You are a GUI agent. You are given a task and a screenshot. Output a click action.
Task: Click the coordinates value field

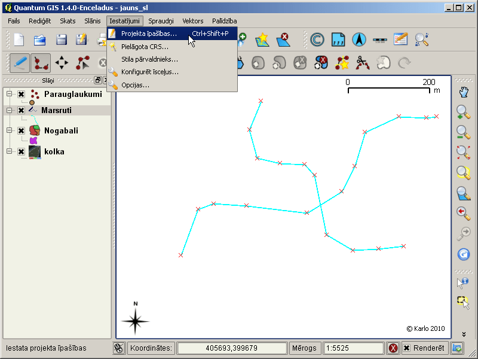point(232,348)
